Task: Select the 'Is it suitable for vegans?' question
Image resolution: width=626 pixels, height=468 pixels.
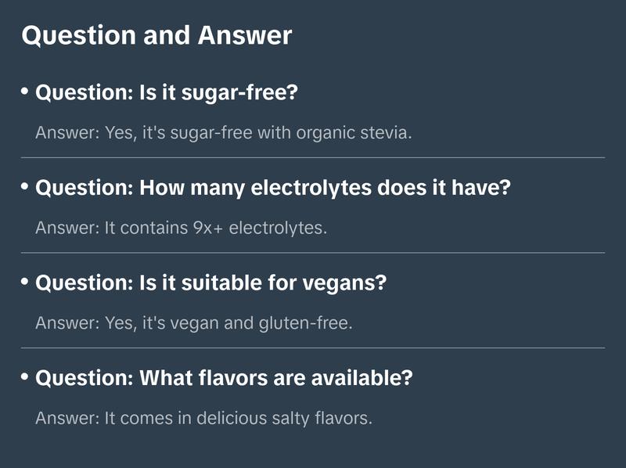Action: (211, 283)
